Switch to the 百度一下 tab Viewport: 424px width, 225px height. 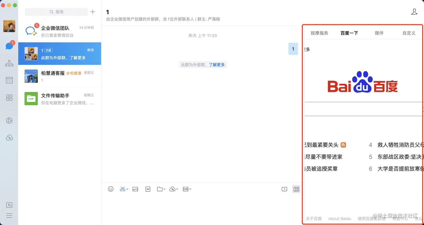(x=349, y=33)
